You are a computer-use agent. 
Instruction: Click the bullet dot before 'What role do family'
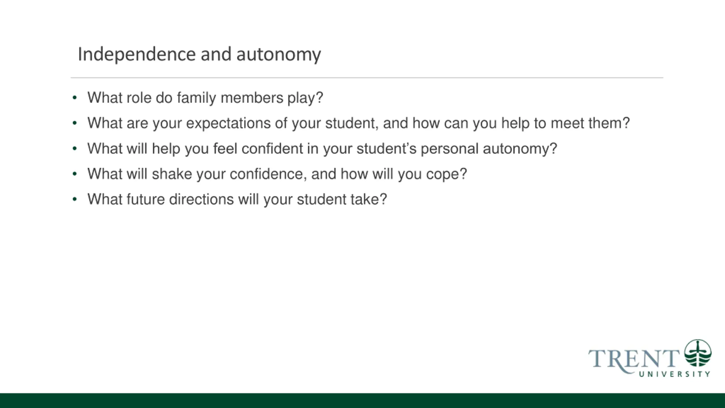coord(74,98)
